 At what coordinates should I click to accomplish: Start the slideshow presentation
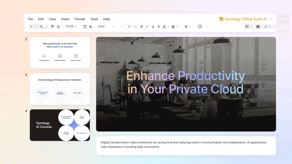[x=247, y=27]
